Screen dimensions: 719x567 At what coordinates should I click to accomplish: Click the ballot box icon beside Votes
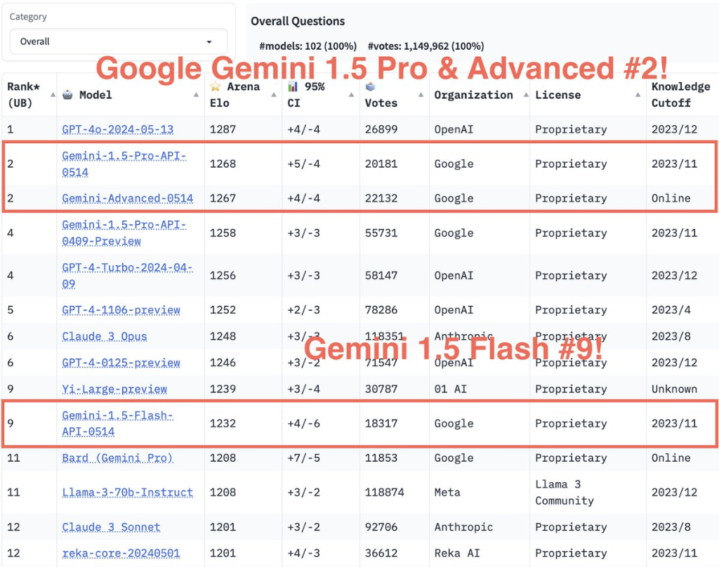click(370, 86)
